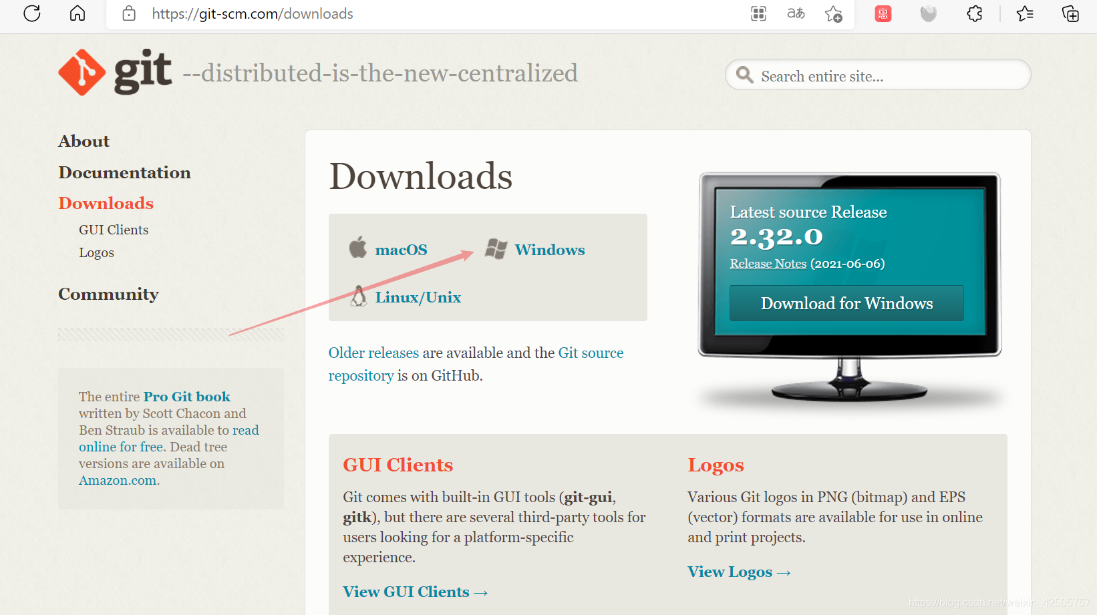Click the GUI Clients heading
The height and width of the screenshot is (615, 1097).
click(x=398, y=465)
